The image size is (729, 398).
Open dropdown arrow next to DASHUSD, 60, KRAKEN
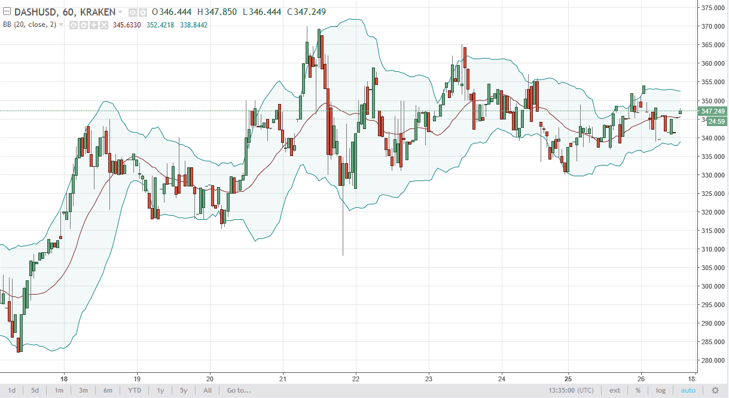click(121, 13)
